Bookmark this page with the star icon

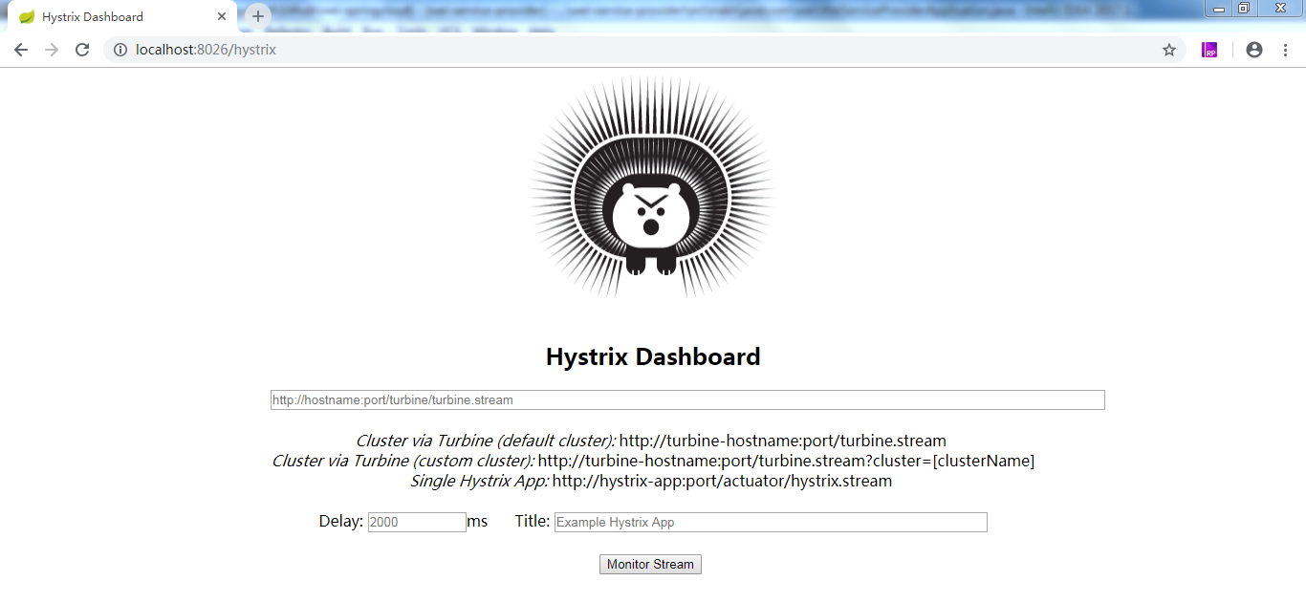point(1169,50)
